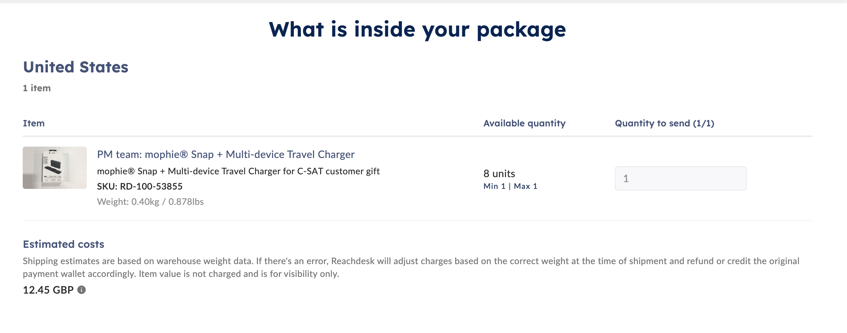
Task: Click the 'Item value is not charged' note
Action: [239, 274]
